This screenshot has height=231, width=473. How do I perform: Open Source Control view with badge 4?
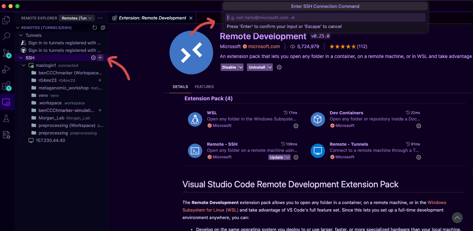pos(6,53)
